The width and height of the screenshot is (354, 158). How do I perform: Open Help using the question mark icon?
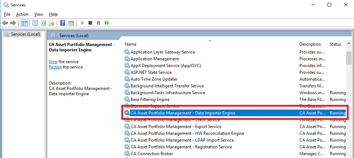pyautogui.click(x=62, y=23)
